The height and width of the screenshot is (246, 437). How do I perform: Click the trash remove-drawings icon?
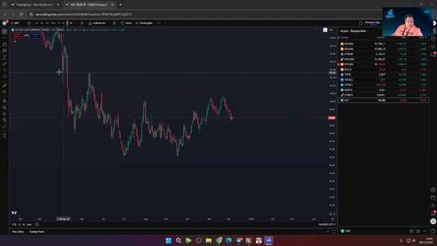[x=5, y=135]
